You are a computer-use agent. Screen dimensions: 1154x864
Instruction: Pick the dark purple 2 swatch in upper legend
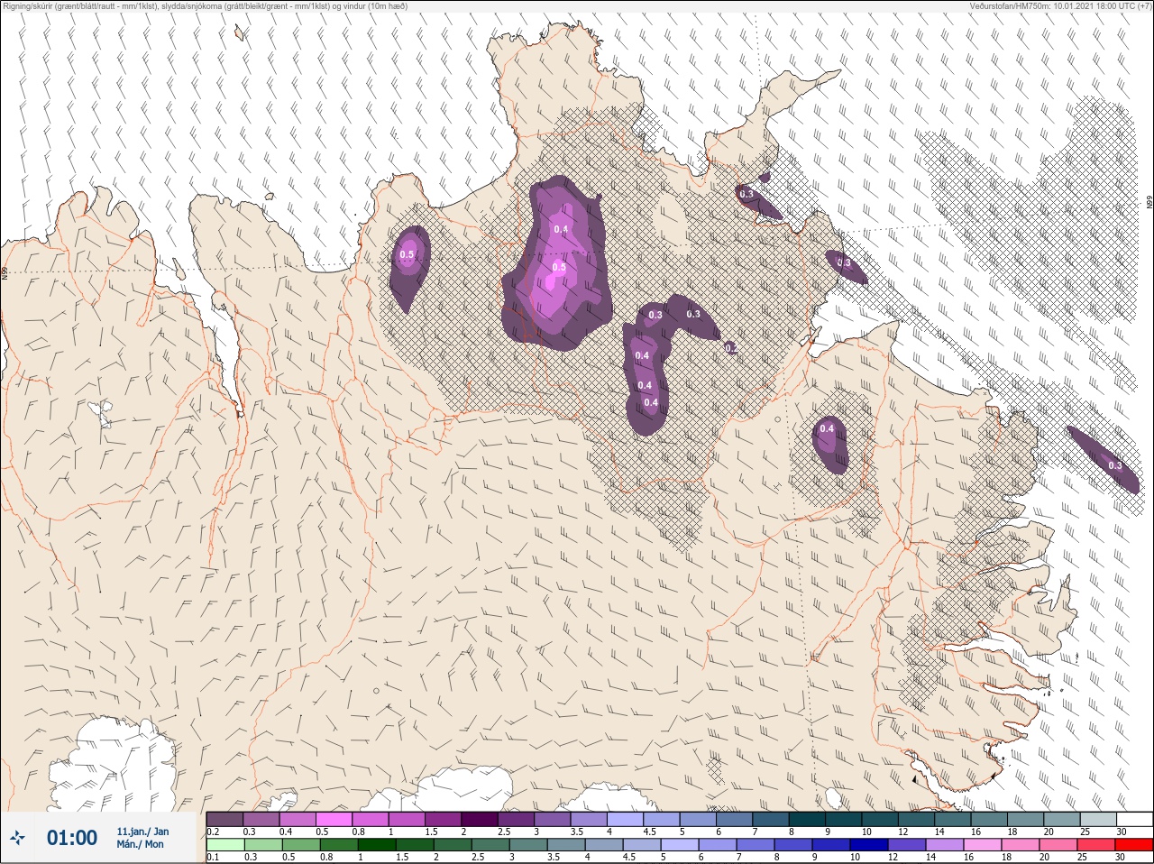(x=479, y=819)
